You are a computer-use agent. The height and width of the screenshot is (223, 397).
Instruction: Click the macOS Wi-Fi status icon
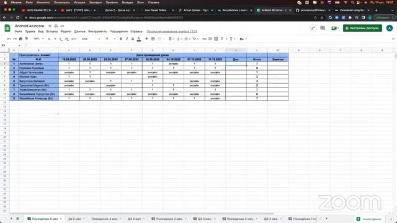tap(346, 2)
